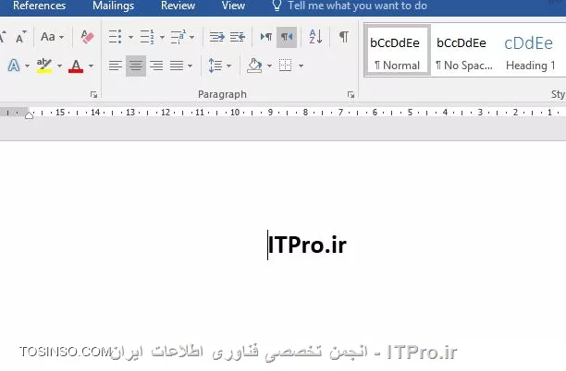
Task: Increase the paragraph indent
Action: [x=238, y=37]
